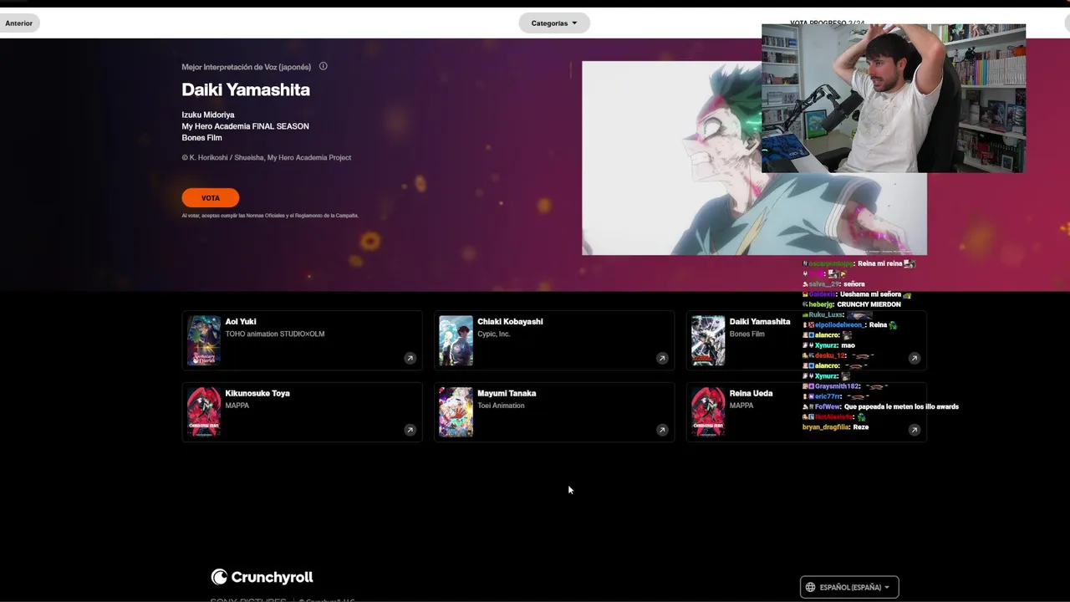
Task: Click the info icon beside category title
Action: click(x=323, y=67)
